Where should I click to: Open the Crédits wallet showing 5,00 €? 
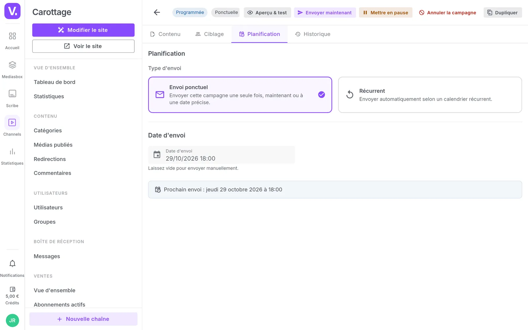click(x=12, y=296)
